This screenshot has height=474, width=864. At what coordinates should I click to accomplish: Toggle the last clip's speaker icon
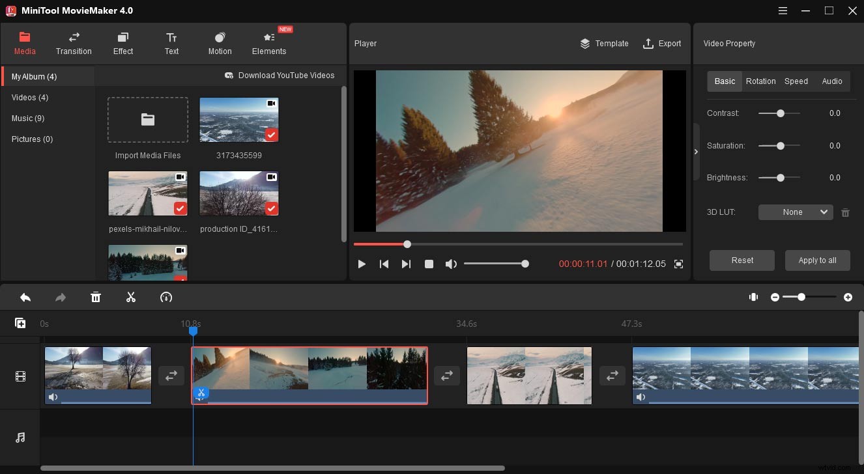pyautogui.click(x=641, y=397)
